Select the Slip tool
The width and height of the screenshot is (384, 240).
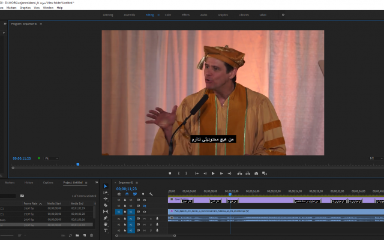106,212
